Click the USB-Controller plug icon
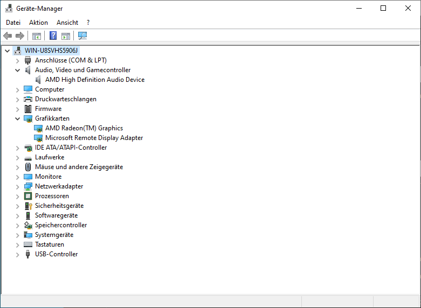Image resolution: width=421 pixels, height=308 pixels. tap(27, 254)
